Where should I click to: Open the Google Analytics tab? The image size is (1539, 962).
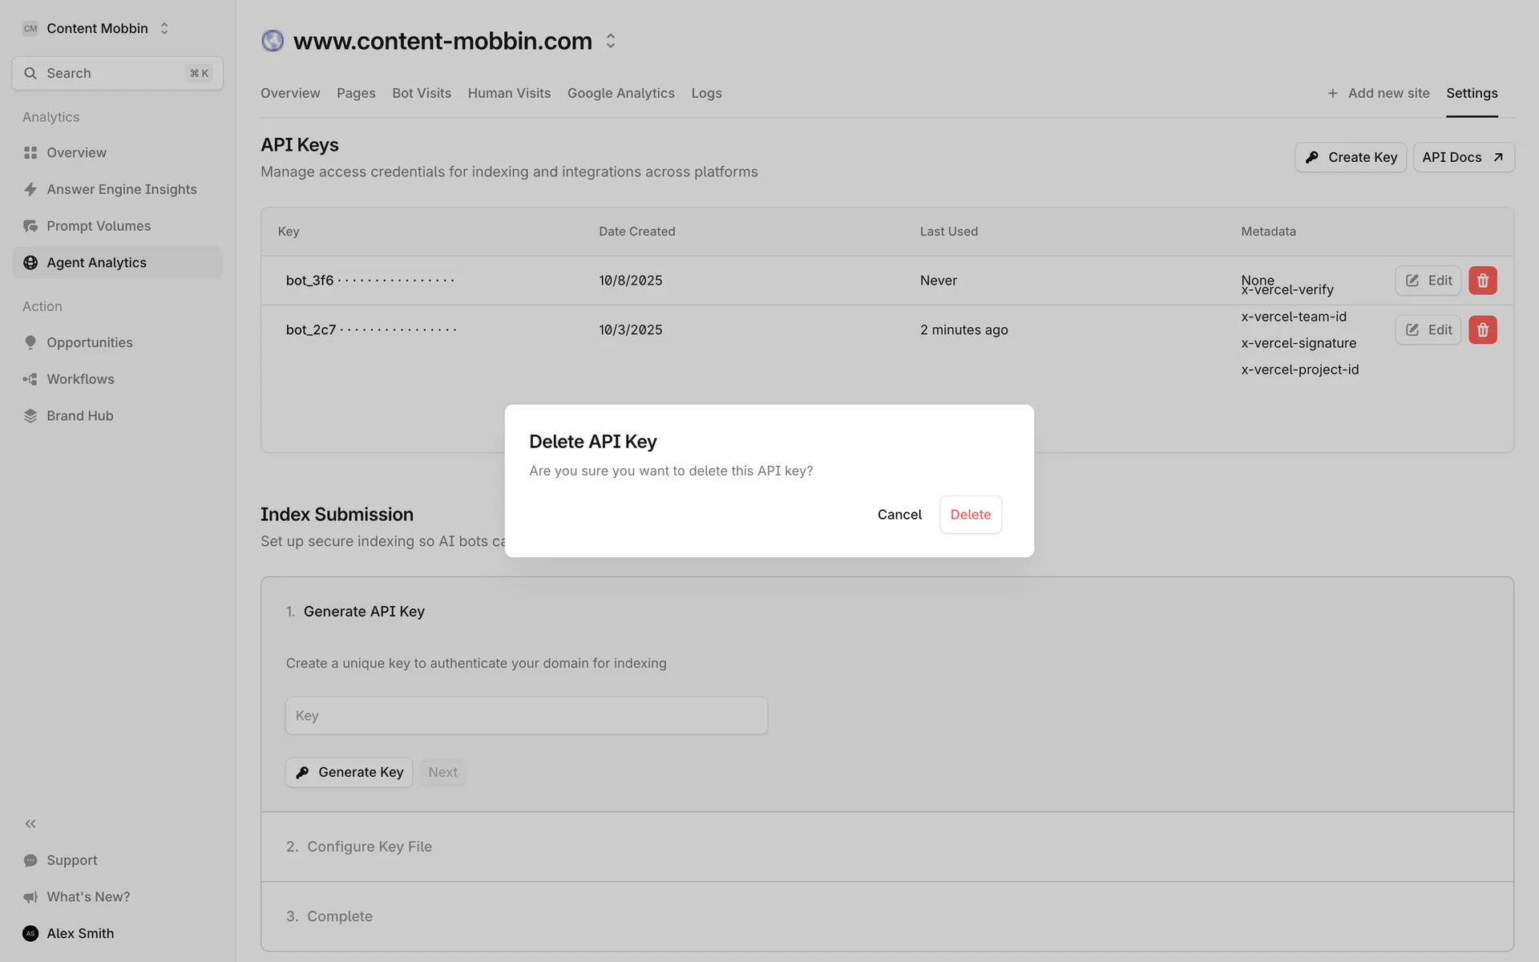620,93
